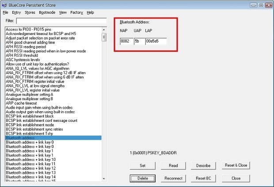The width and height of the screenshot is (274, 187).
Task: Maximize the BlueCore Persistent Store window
Action: coord(261,5)
